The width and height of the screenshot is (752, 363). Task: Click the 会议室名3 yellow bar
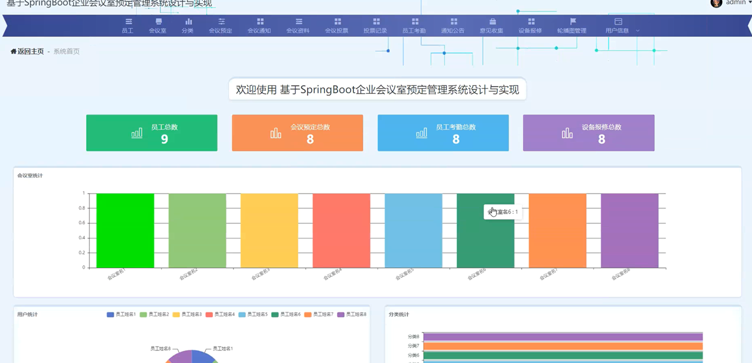click(269, 230)
